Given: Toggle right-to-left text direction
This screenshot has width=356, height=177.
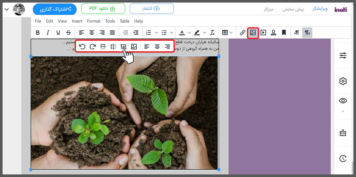Looking at the screenshot, I should coord(307,32).
